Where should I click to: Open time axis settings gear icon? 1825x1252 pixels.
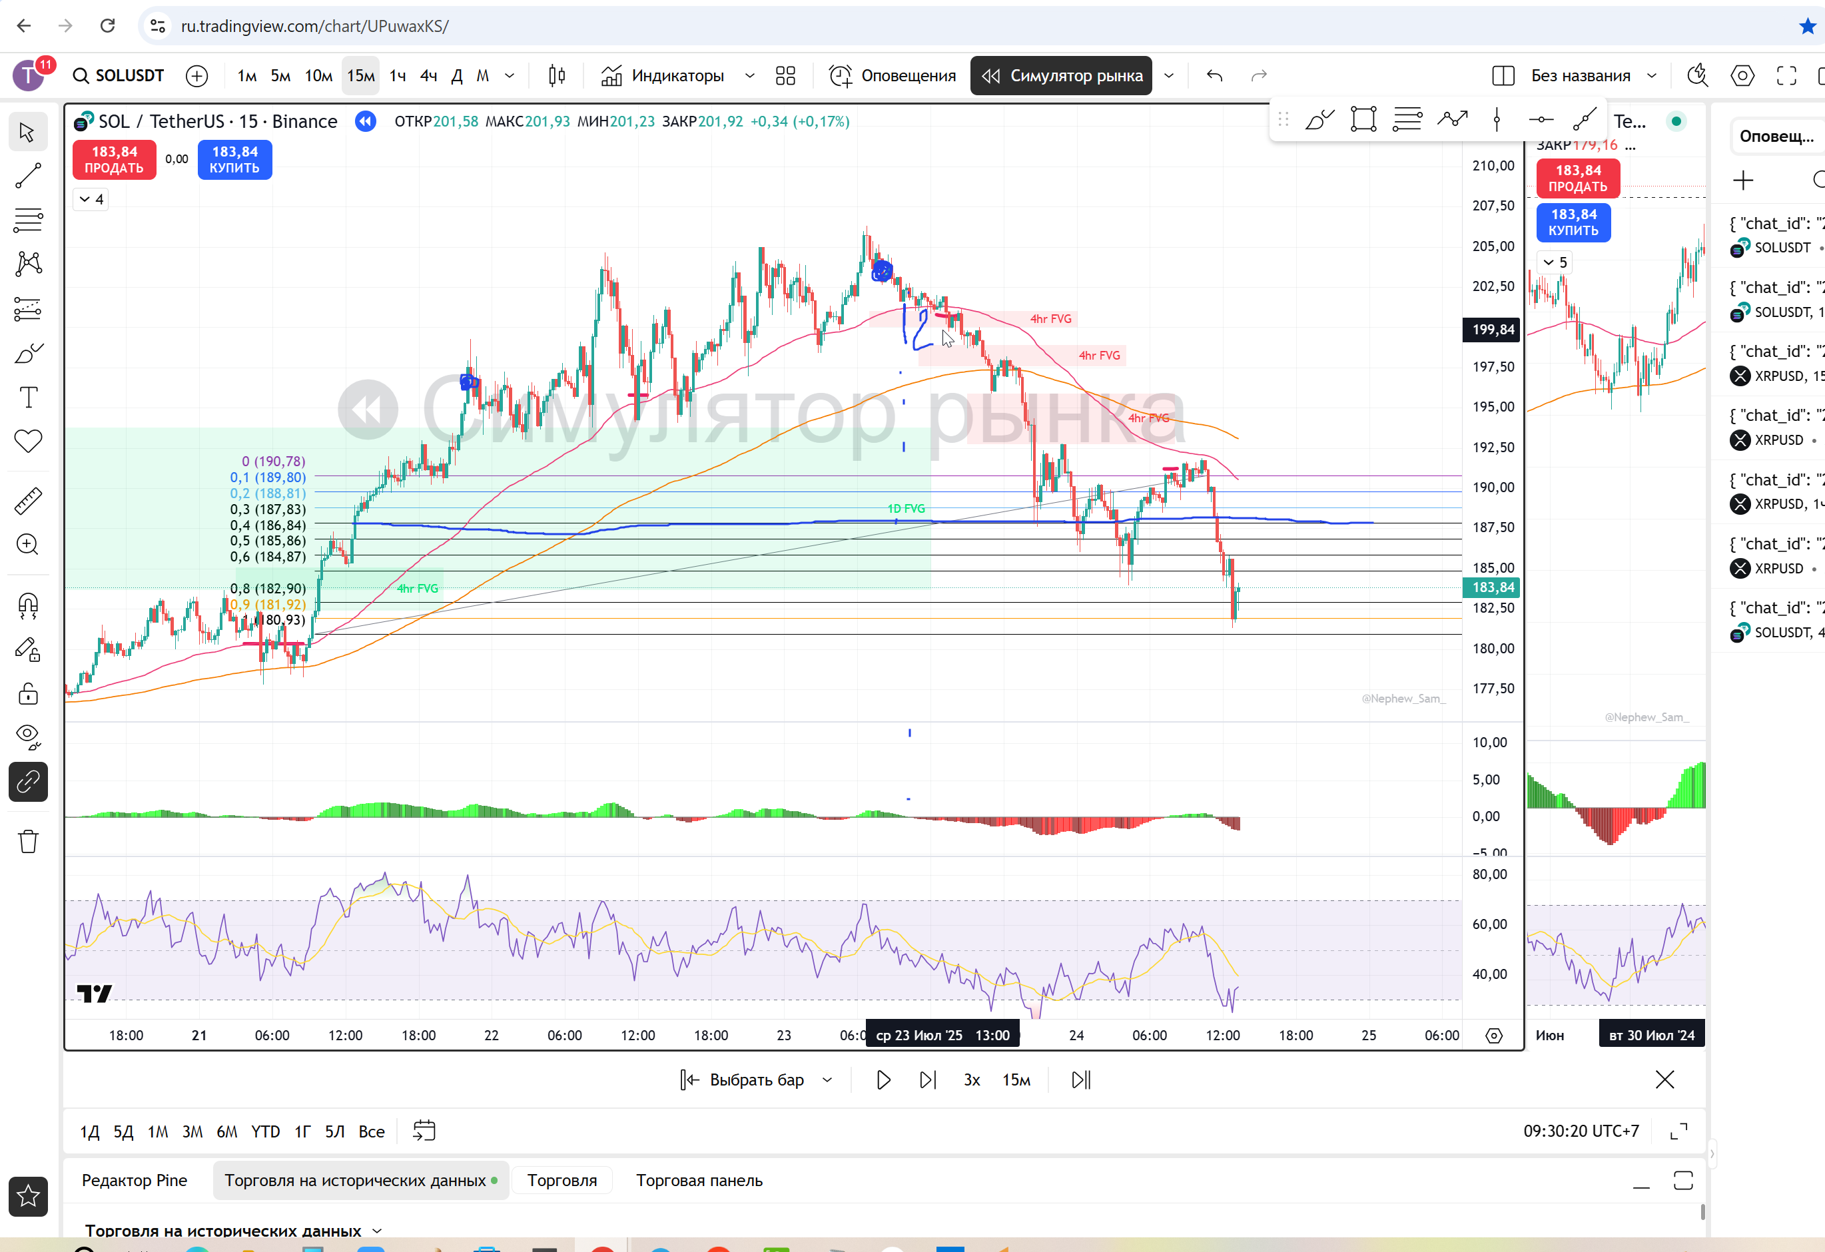click(x=1495, y=1036)
